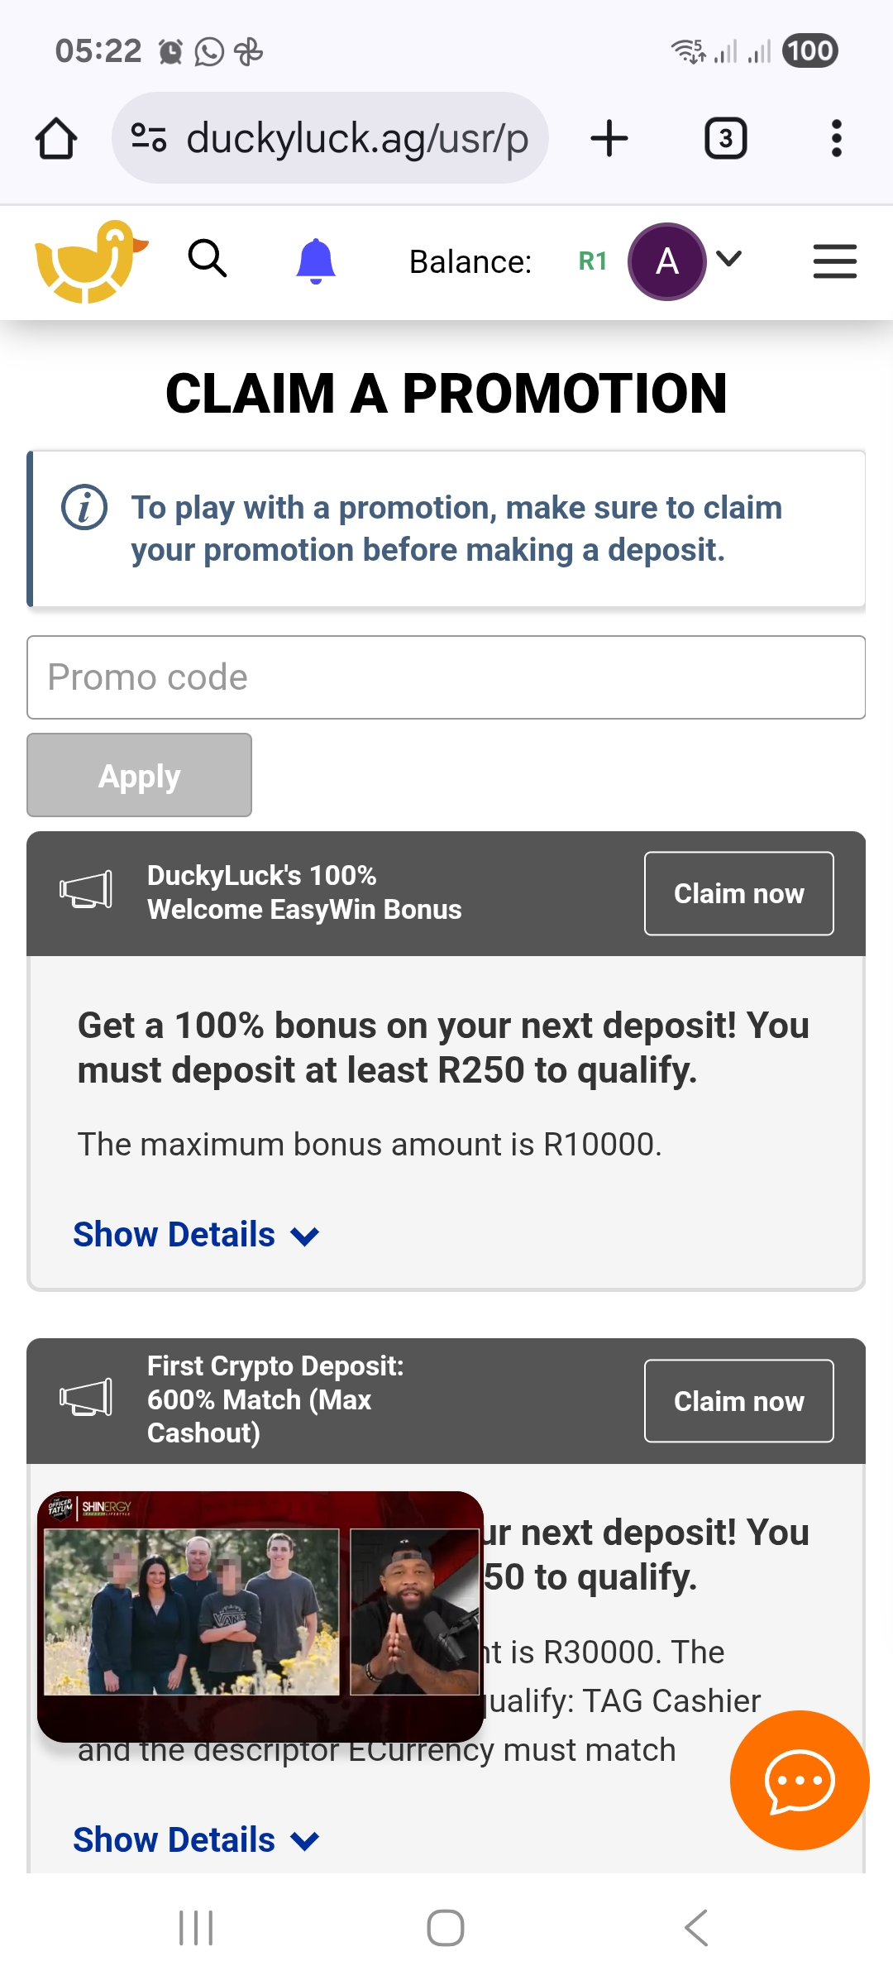Viewport: 893px width, 1985px height.
Task: Expand Show Details for Crypto Deposit promotion
Action: (x=195, y=1840)
